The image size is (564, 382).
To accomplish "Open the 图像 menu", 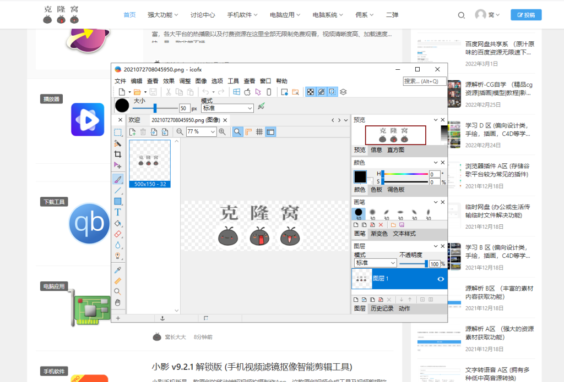I will [x=200, y=81].
